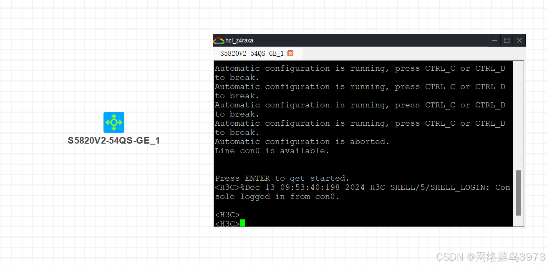This screenshot has height=266, width=547.
Task: Click the S5820V2-54QS-GE_1 device label
Action: (x=113, y=140)
